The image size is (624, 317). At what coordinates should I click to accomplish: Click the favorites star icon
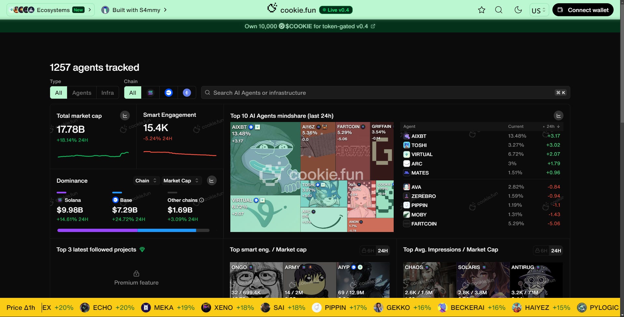pyautogui.click(x=482, y=10)
